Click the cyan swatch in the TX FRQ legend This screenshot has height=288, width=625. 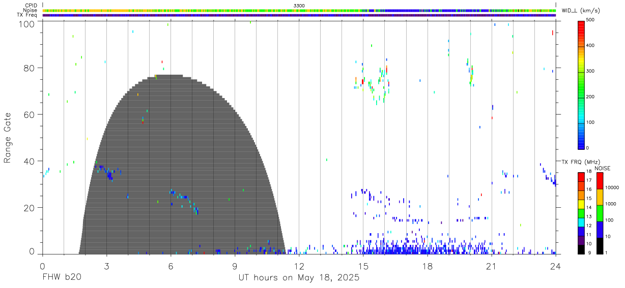point(581,222)
